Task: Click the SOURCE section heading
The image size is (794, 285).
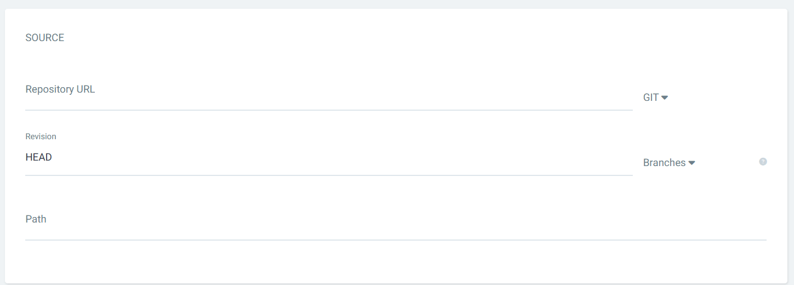Action: coord(45,38)
